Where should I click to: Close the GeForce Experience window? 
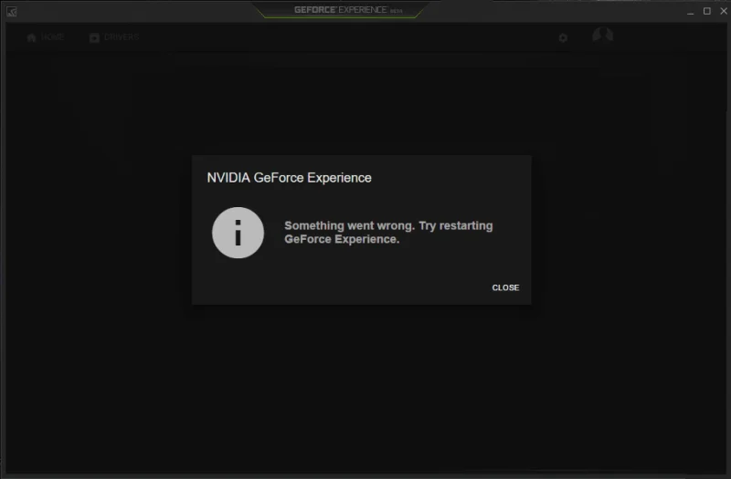724,11
